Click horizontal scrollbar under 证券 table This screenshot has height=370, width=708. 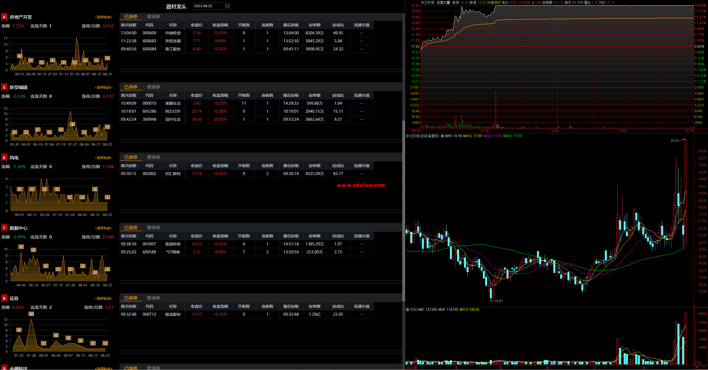coord(261,352)
